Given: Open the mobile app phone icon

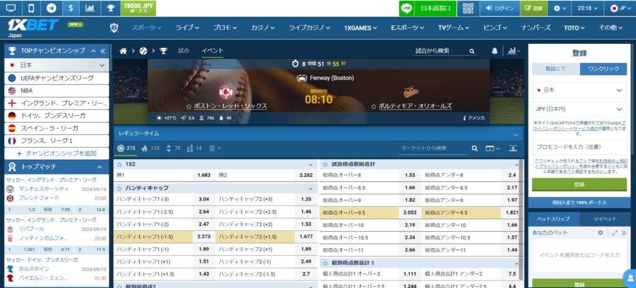Looking at the screenshot, I should pos(31,8).
